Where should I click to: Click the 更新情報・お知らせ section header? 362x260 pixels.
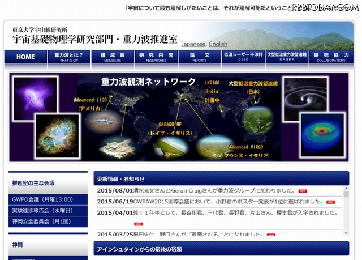[x=221, y=178]
